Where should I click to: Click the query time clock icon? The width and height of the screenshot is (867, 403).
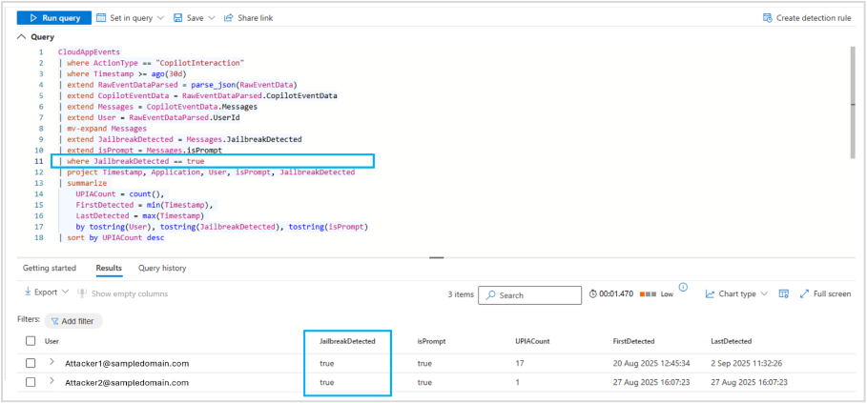point(593,294)
